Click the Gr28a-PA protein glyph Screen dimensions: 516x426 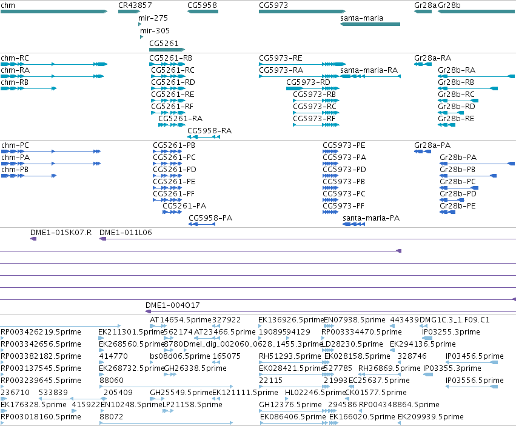(423, 151)
